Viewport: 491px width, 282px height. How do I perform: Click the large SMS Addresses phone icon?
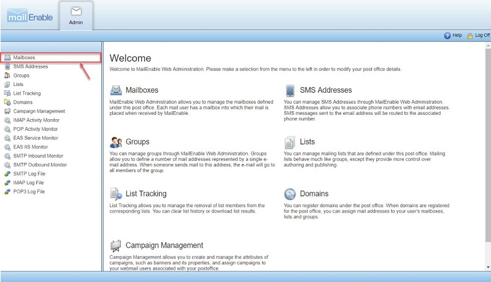290,90
